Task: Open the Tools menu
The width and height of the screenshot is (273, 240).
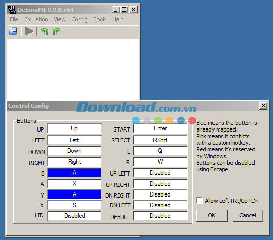Action: (100, 19)
